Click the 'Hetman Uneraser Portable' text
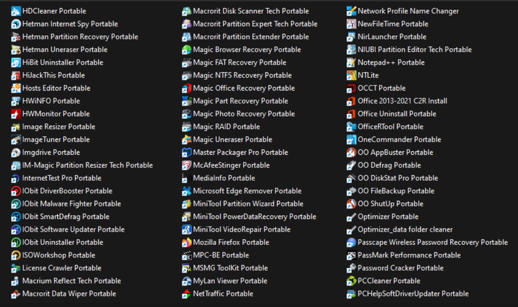The image size is (518, 307). (65, 50)
